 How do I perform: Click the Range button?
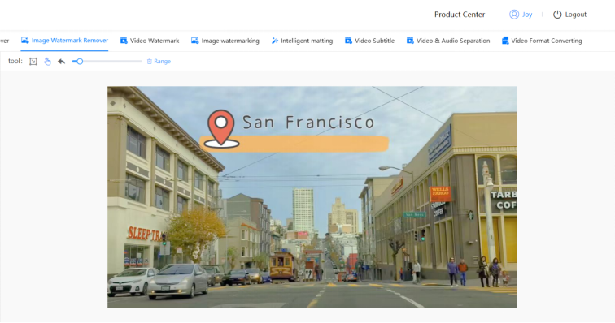pos(159,62)
